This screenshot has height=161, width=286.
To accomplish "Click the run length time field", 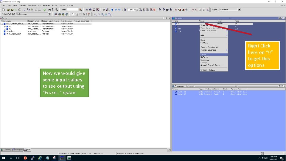I will 132,10.
